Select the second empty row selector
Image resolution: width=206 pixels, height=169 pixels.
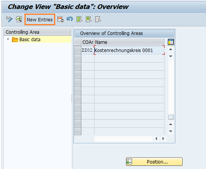coord(78,66)
